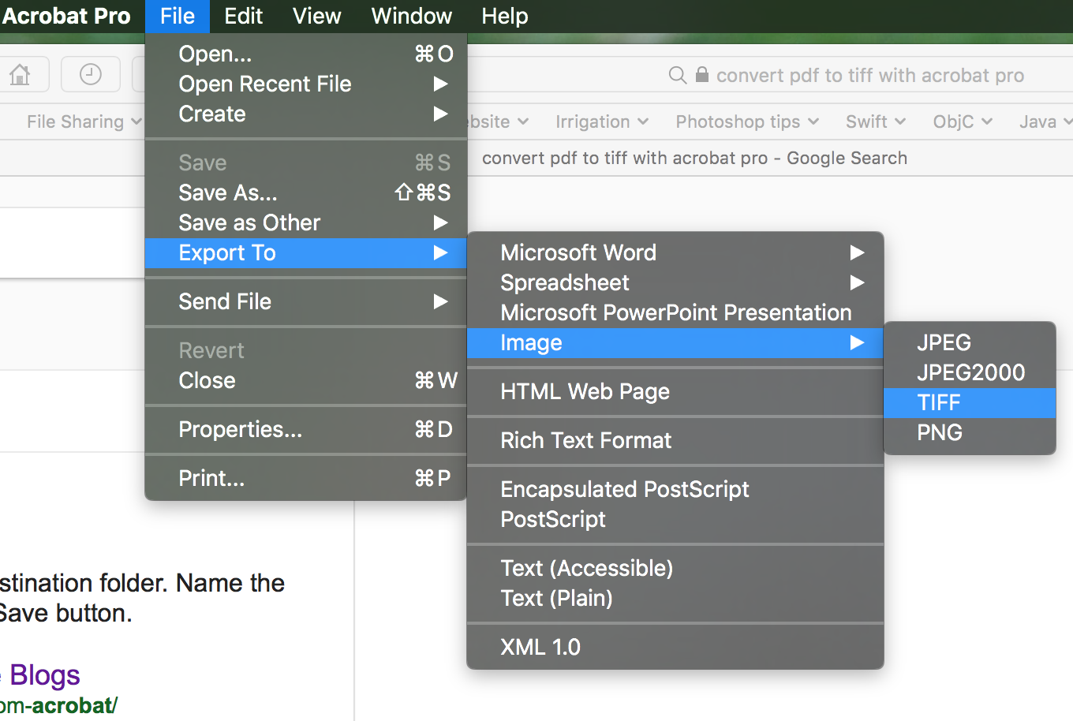This screenshot has width=1073, height=721.
Task: Open the Photoshop tips bookmarks dropdown
Action: coord(746,121)
